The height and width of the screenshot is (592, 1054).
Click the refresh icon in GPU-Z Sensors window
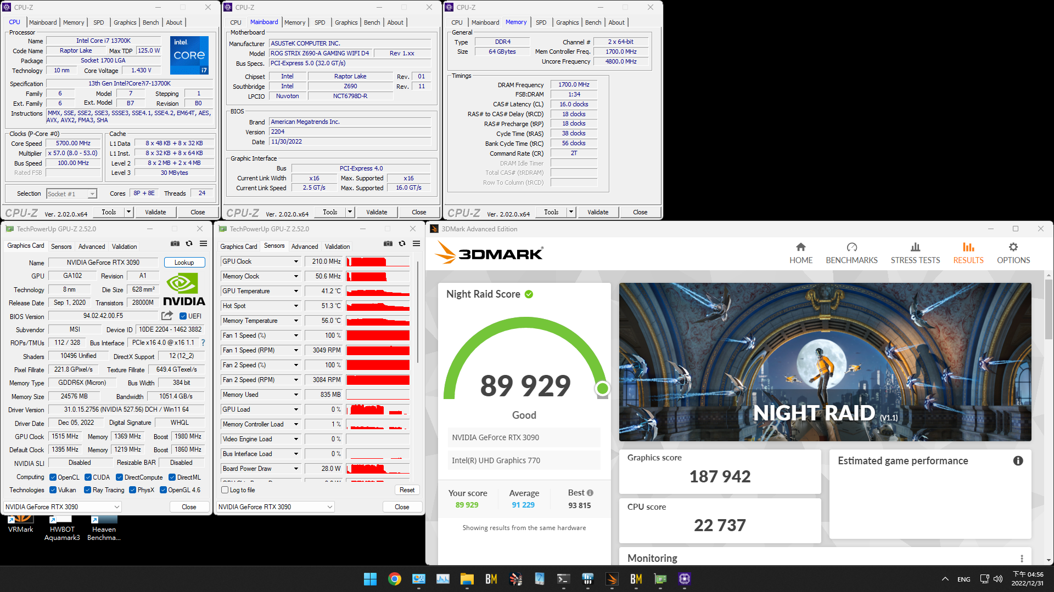402,243
